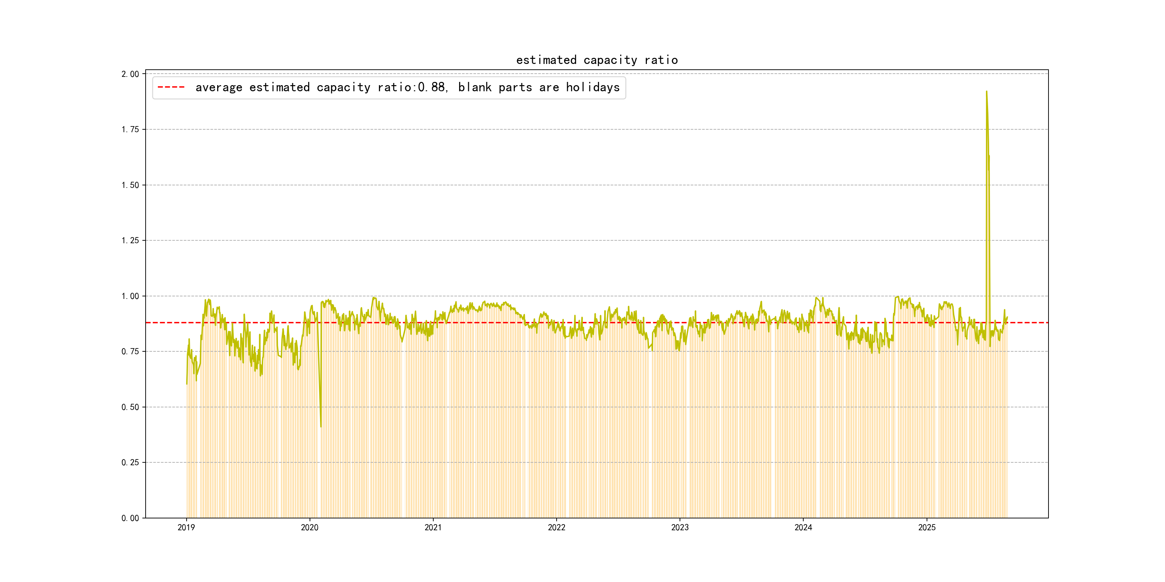Image resolution: width=1165 pixels, height=582 pixels.
Task: Click the red dashed line legend sample
Action: [x=171, y=87]
